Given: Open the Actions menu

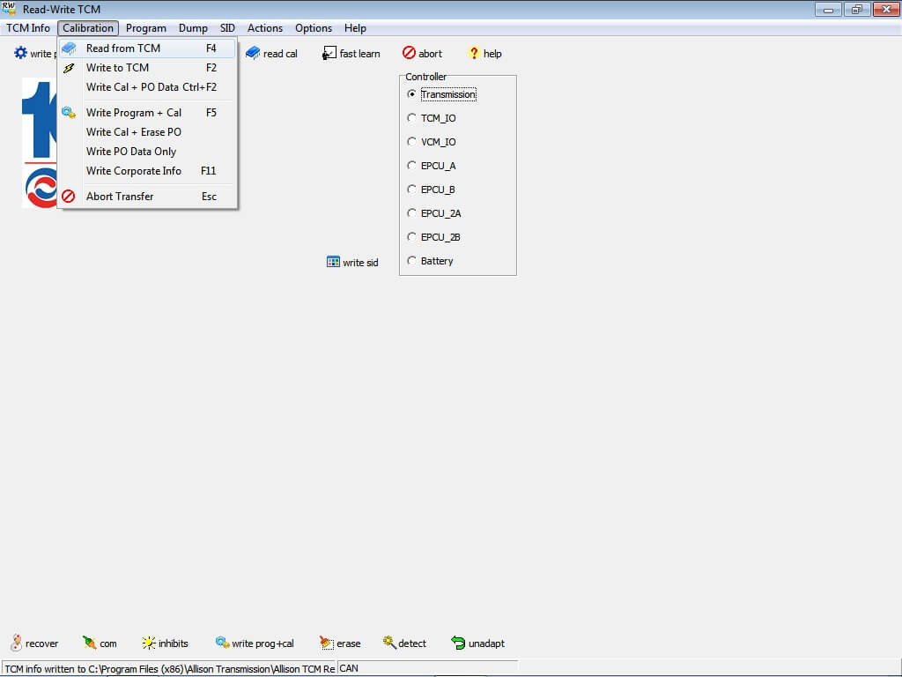Looking at the screenshot, I should [x=264, y=28].
